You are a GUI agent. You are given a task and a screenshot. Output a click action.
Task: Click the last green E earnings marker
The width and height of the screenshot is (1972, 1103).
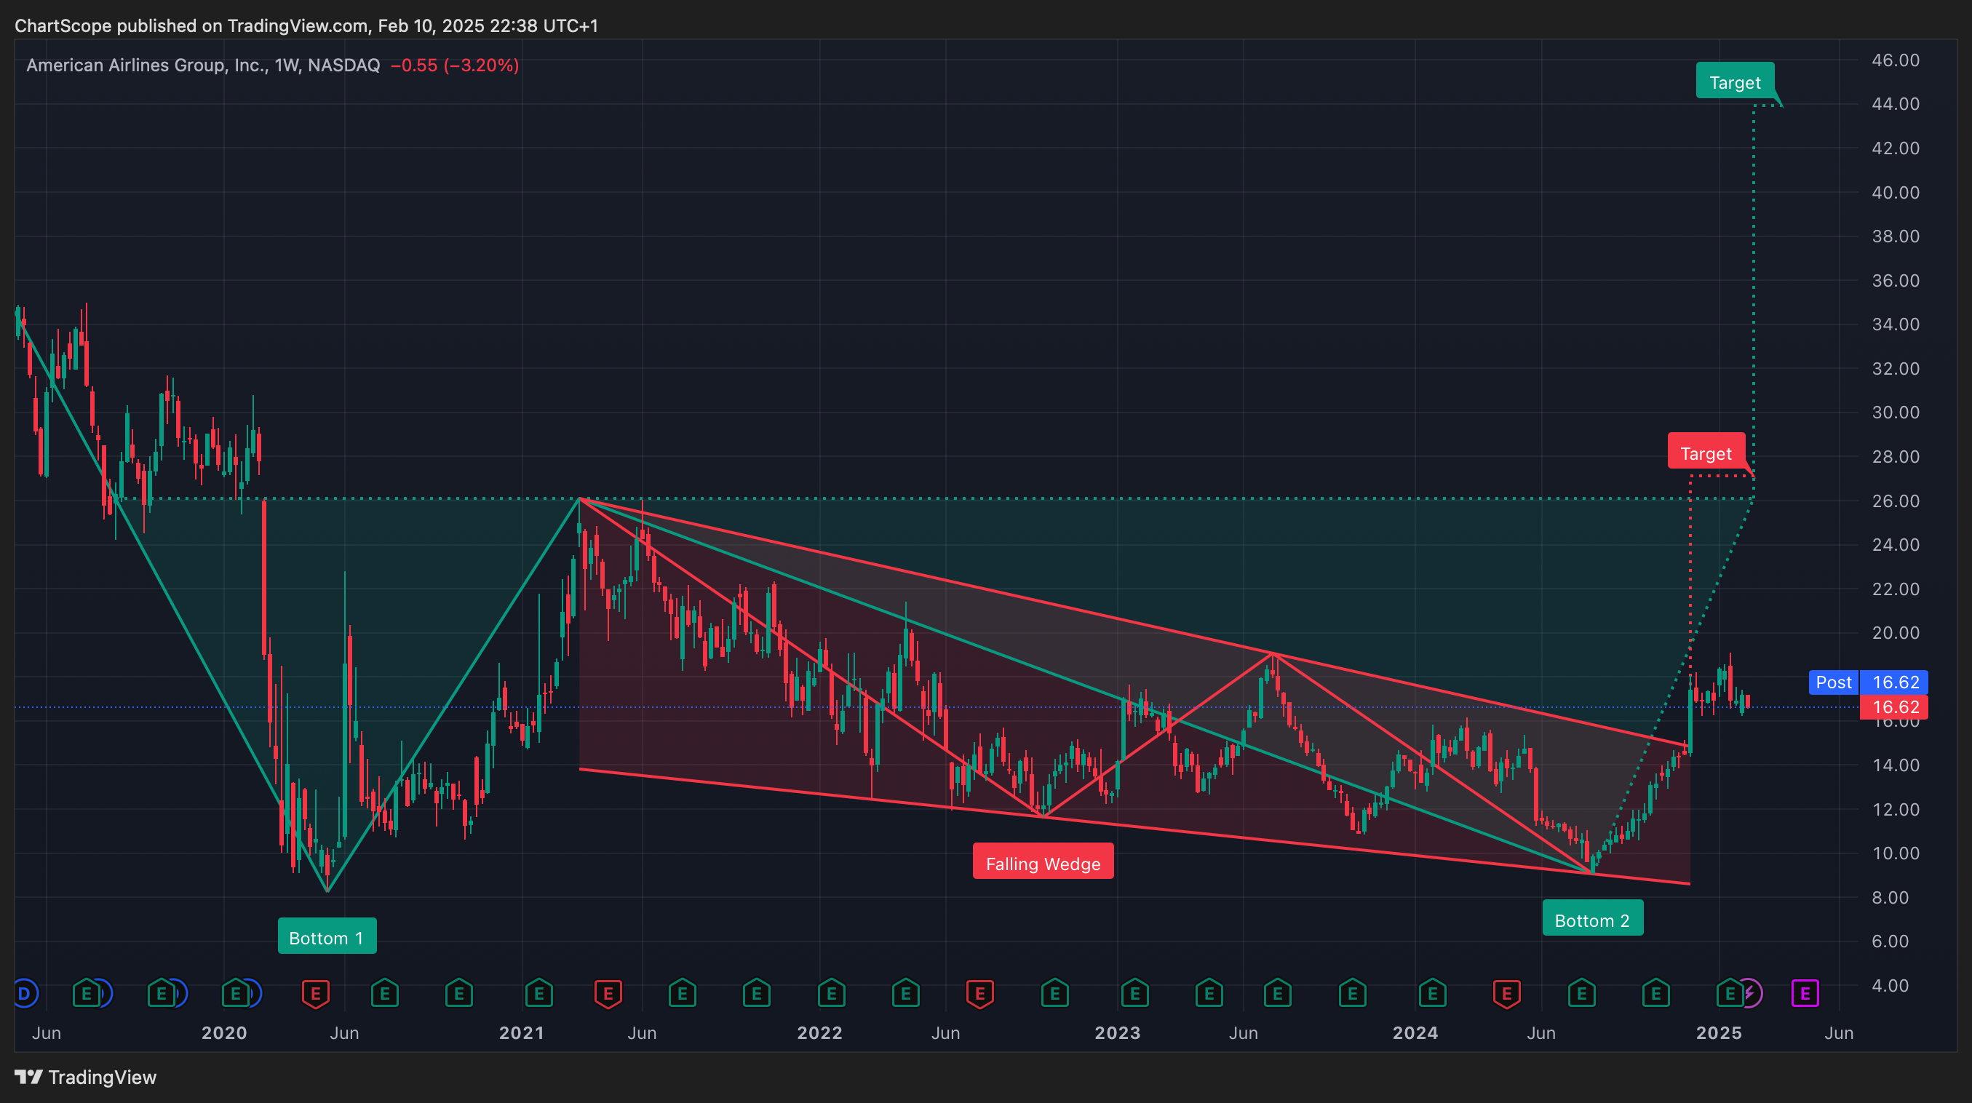click(1730, 994)
